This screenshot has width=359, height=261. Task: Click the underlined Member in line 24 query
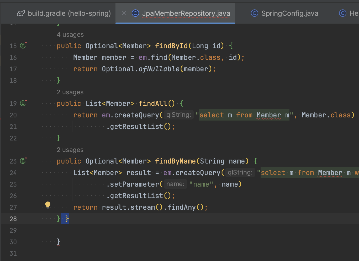[x=330, y=173]
